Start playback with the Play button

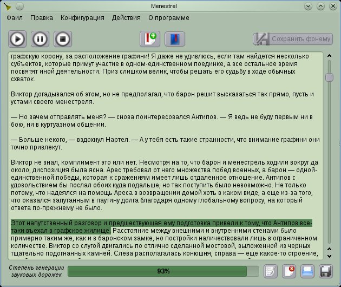point(17,39)
